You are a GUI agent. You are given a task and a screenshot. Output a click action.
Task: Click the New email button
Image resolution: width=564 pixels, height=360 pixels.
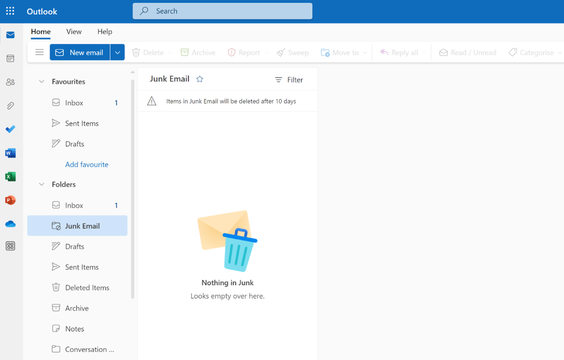(80, 52)
